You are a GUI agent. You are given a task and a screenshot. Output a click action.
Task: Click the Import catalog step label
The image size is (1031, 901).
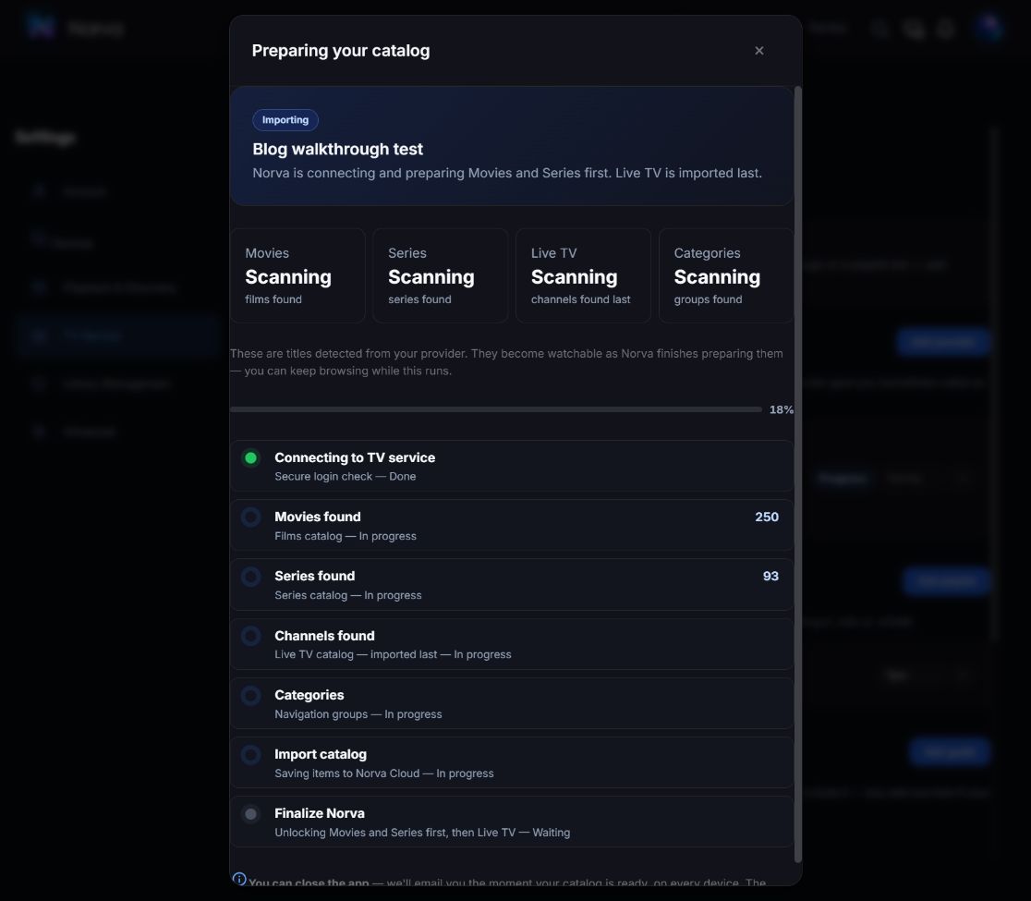(321, 754)
